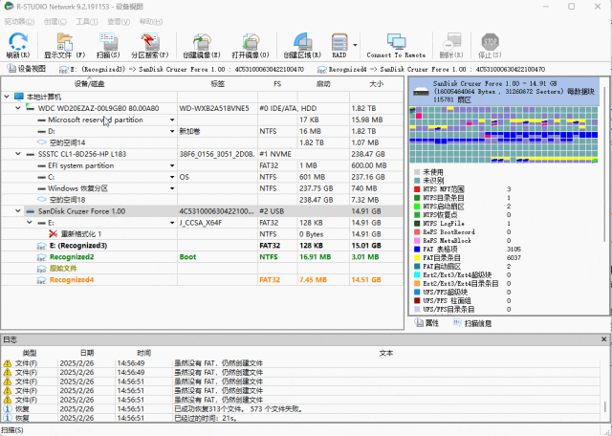Switch to 属性 tab in right panel
The height and width of the screenshot is (436, 612).
tap(426, 323)
